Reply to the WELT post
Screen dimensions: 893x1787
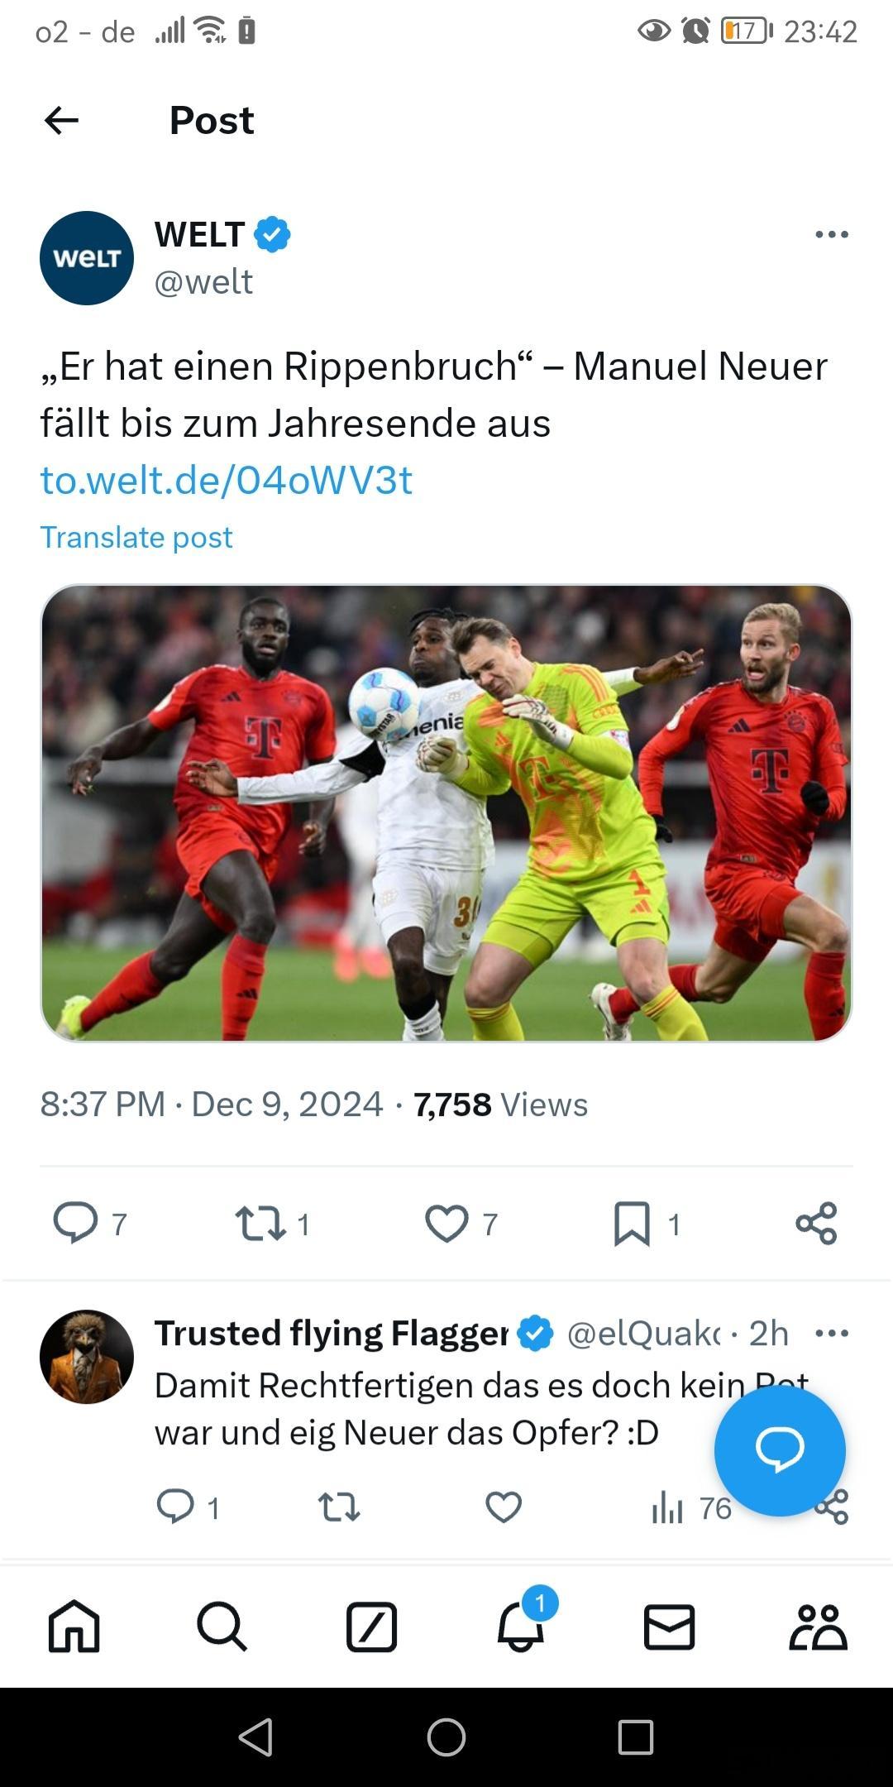click(x=75, y=1223)
